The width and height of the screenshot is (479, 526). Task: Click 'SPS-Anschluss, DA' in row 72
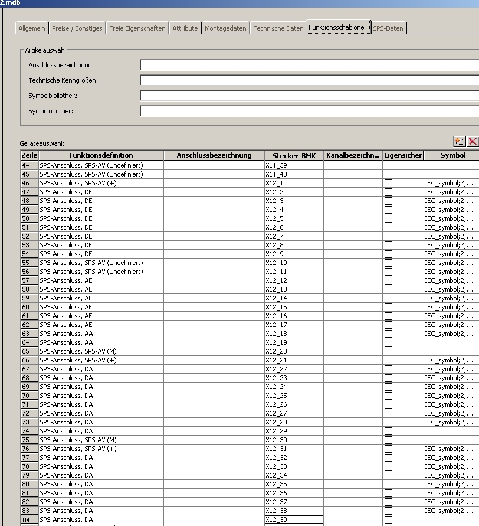101,413
